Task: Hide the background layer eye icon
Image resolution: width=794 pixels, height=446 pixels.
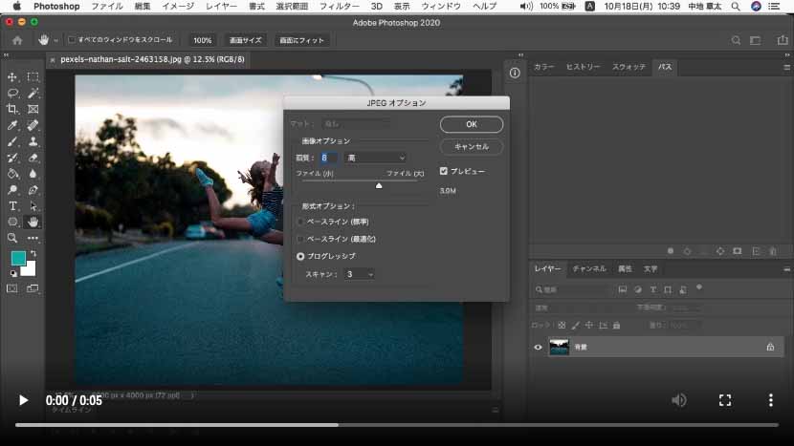Action: pos(538,348)
